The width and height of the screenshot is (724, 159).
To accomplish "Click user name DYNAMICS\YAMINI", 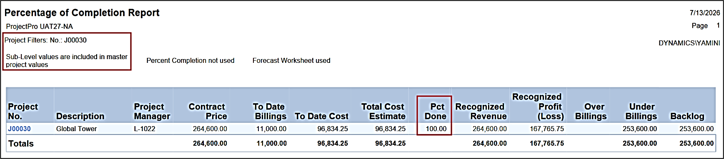I will [x=689, y=43].
